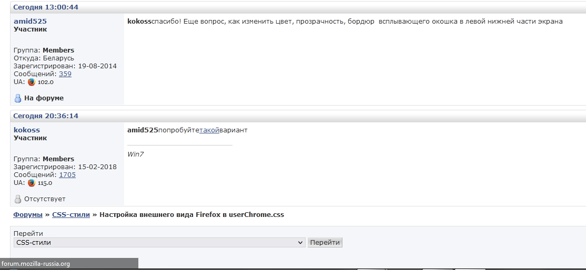Viewport: 586px width, 270px height.
Task: Click the bold "amid525" mention in kokoss's reply
Action: click(x=143, y=130)
